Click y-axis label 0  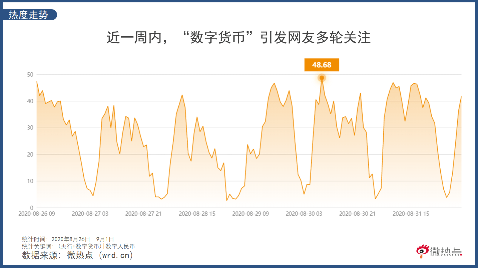32,208
